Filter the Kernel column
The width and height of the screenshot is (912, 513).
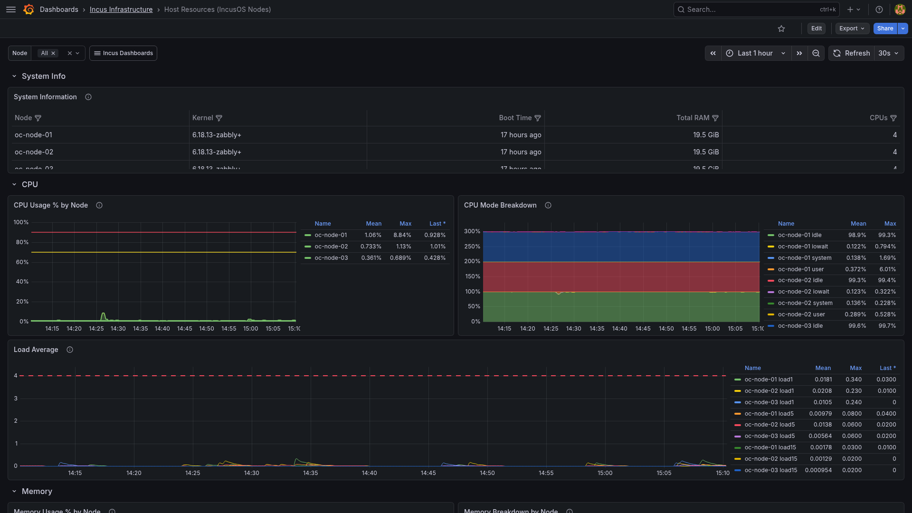[x=219, y=118]
